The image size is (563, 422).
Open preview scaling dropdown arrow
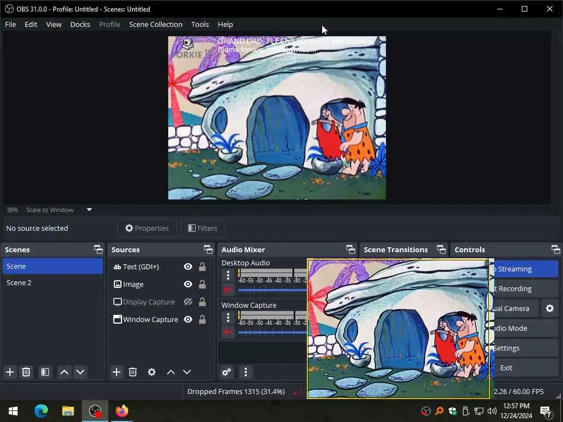tap(90, 209)
